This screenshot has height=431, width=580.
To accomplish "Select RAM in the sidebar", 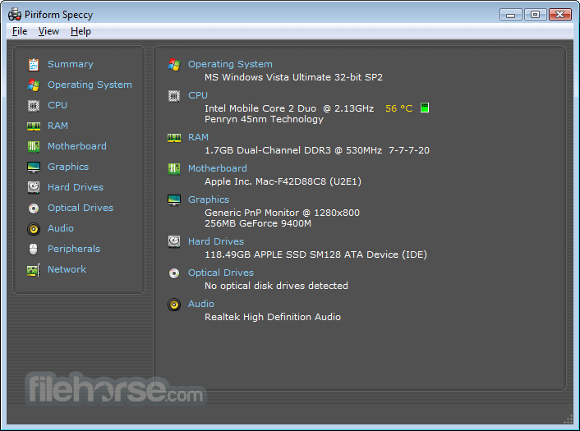I will 58,126.
